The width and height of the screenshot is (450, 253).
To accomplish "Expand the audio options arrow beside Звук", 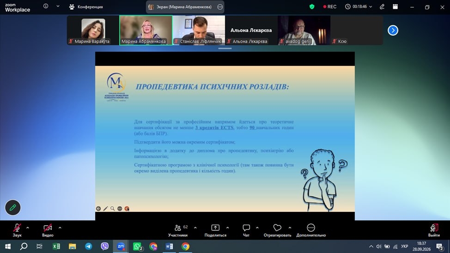I will [x=28, y=228].
